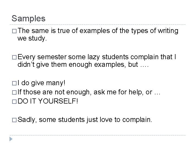Click the square bullet before 'The same is true'

tap(14, 31)
